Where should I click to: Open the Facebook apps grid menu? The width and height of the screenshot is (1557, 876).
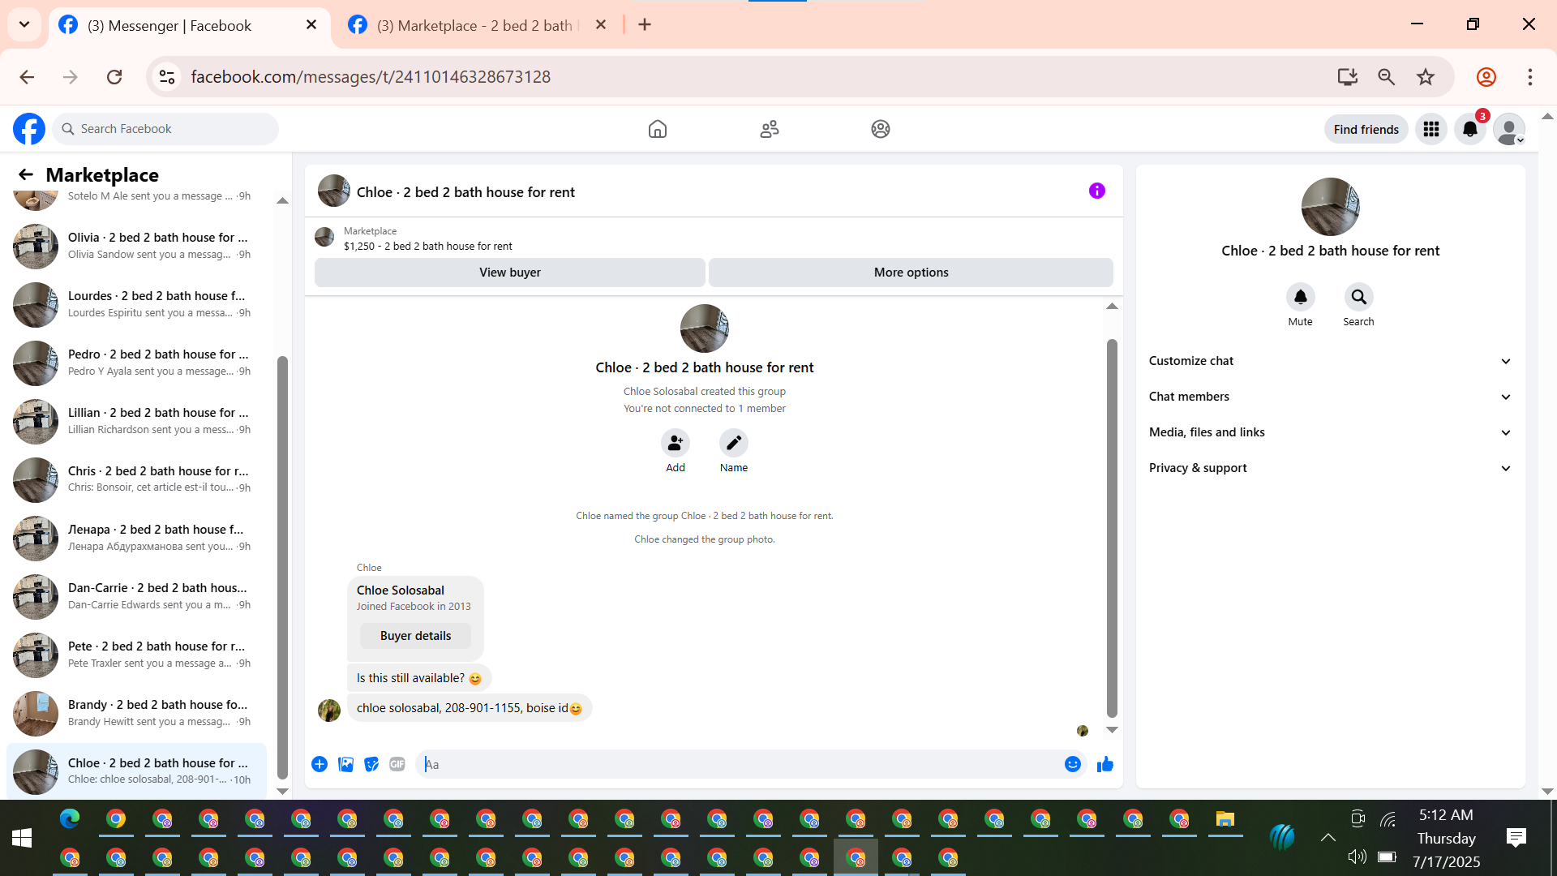pyautogui.click(x=1430, y=129)
